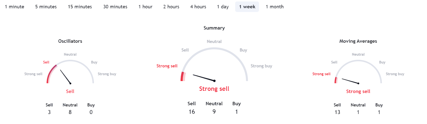The height and width of the screenshot is (124, 427).
Task: Select the 1 minute timeframe tab
Action: coord(14,7)
